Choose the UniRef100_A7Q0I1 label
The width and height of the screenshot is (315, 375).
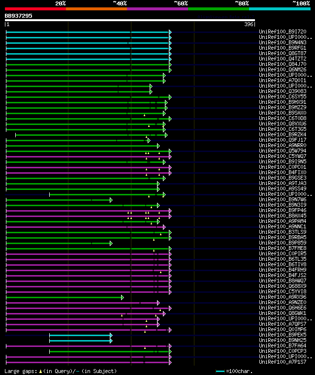[x=283, y=80]
